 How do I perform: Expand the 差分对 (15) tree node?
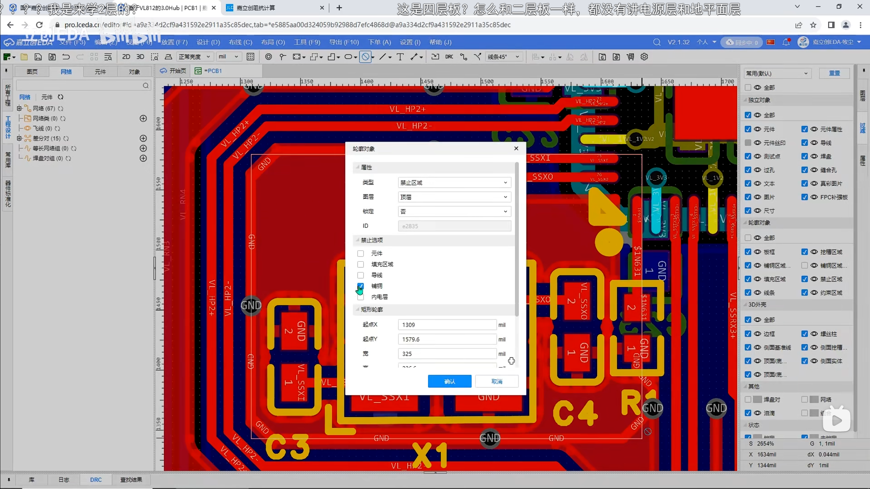[19, 138]
